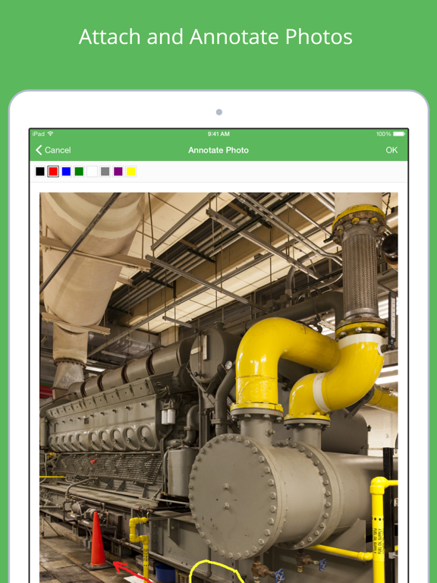Screen dimensions: 437x583
Task: Tap the battery status icon
Action: (400, 134)
